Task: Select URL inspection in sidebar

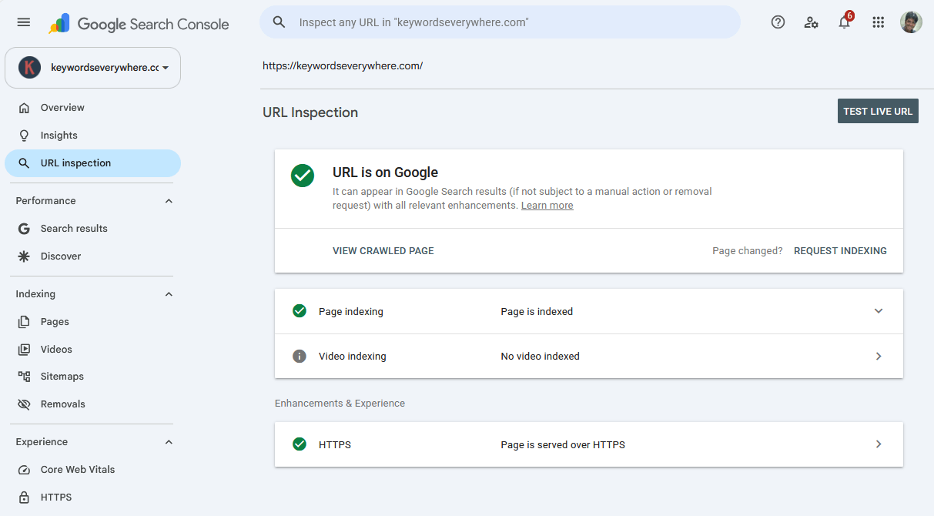Action: pyautogui.click(x=93, y=163)
